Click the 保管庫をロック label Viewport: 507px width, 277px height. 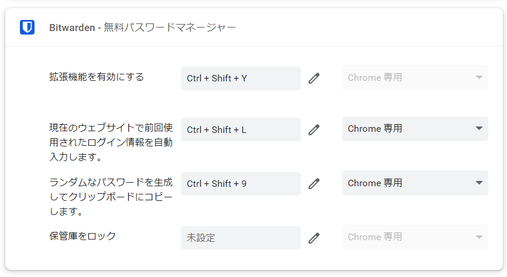[83, 237]
